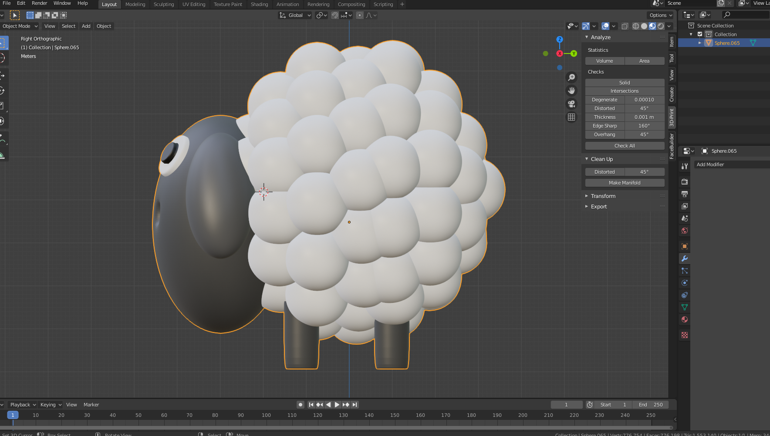
Task: Open the Global transform orientation dropdown
Action: pyautogui.click(x=294, y=15)
